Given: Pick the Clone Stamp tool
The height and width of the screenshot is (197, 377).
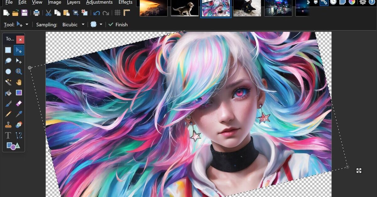Looking at the screenshot, I should 8,125.
